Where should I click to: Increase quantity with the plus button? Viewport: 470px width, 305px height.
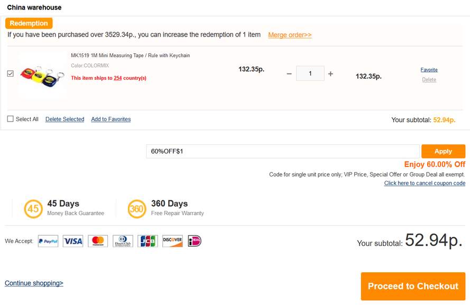coord(330,73)
